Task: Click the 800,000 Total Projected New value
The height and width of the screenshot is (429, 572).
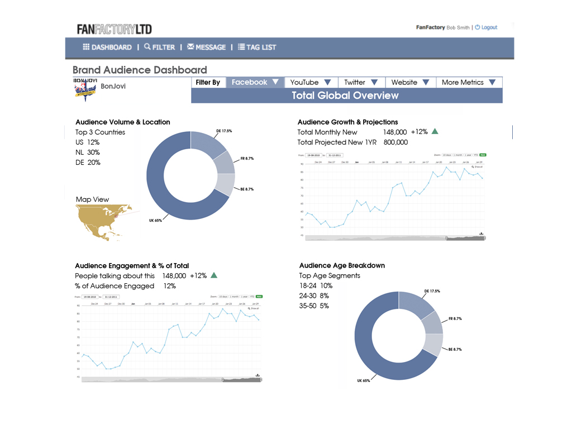Action: point(396,142)
